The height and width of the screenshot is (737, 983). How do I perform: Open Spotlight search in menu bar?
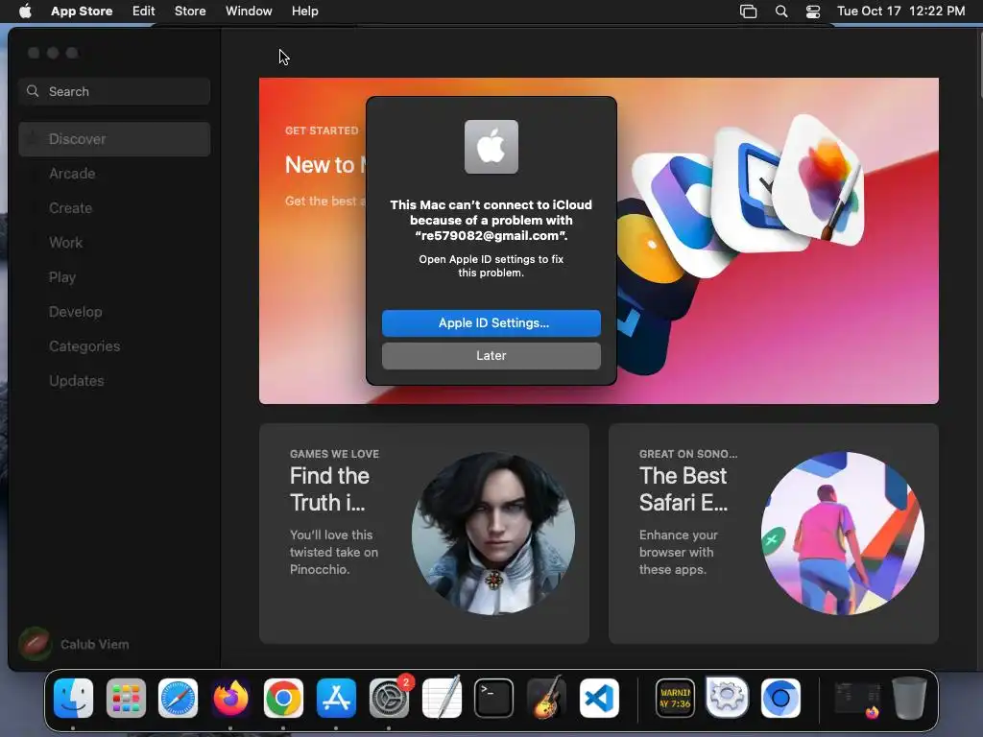781,12
